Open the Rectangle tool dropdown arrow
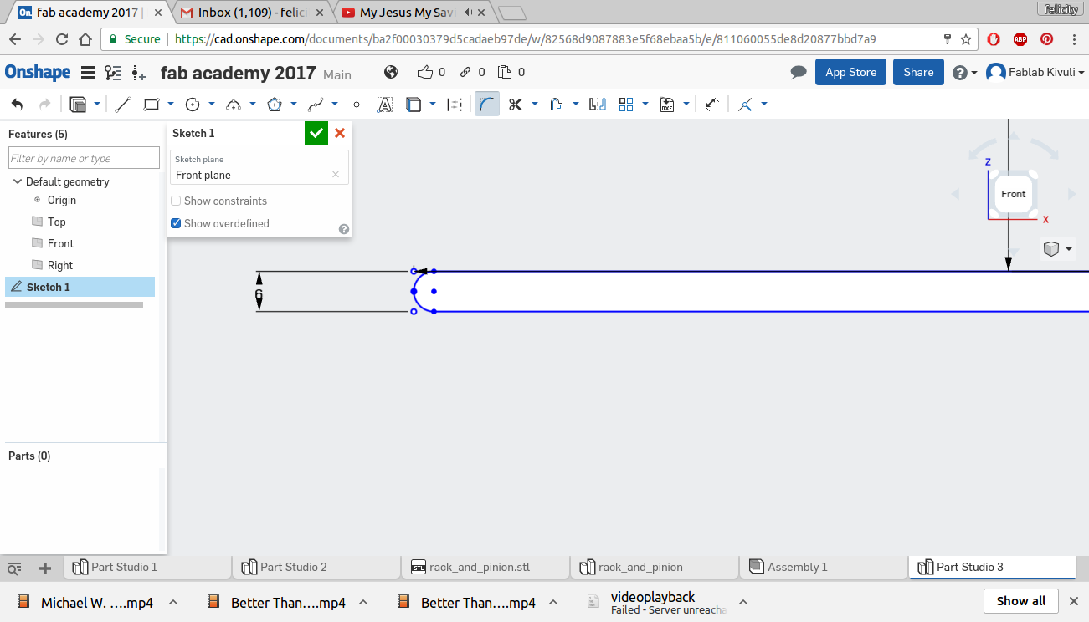Viewport: 1089px width, 622px height. (x=171, y=105)
